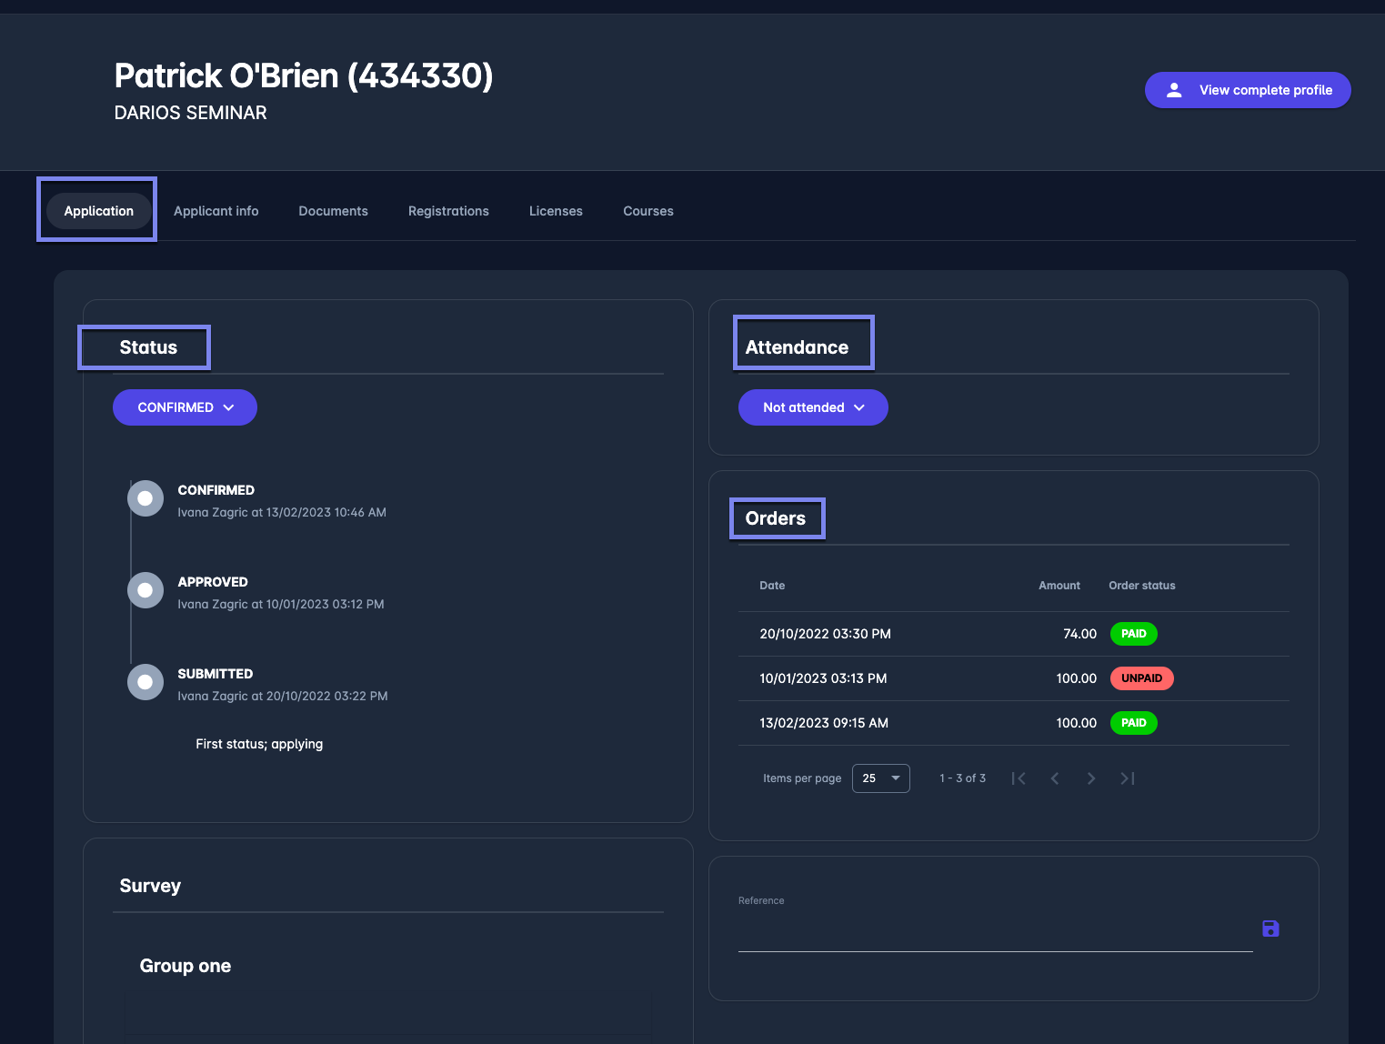The image size is (1385, 1044).
Task: Click the UNPAID order status badge
Action: tap(1141, 678)
